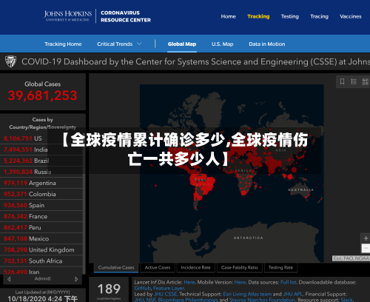Click Antarctica label on the map

249,238
